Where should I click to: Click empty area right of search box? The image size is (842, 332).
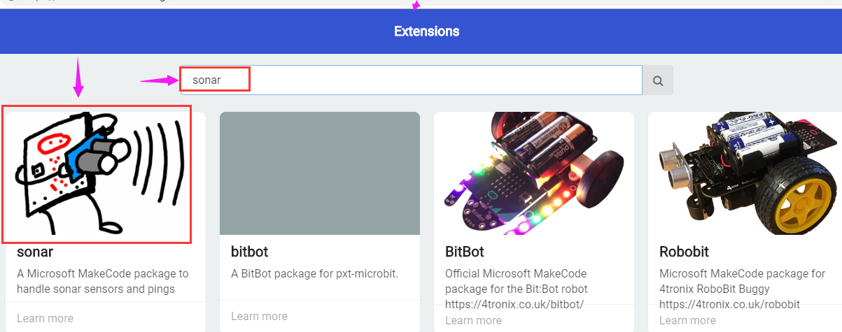point(756,80)
